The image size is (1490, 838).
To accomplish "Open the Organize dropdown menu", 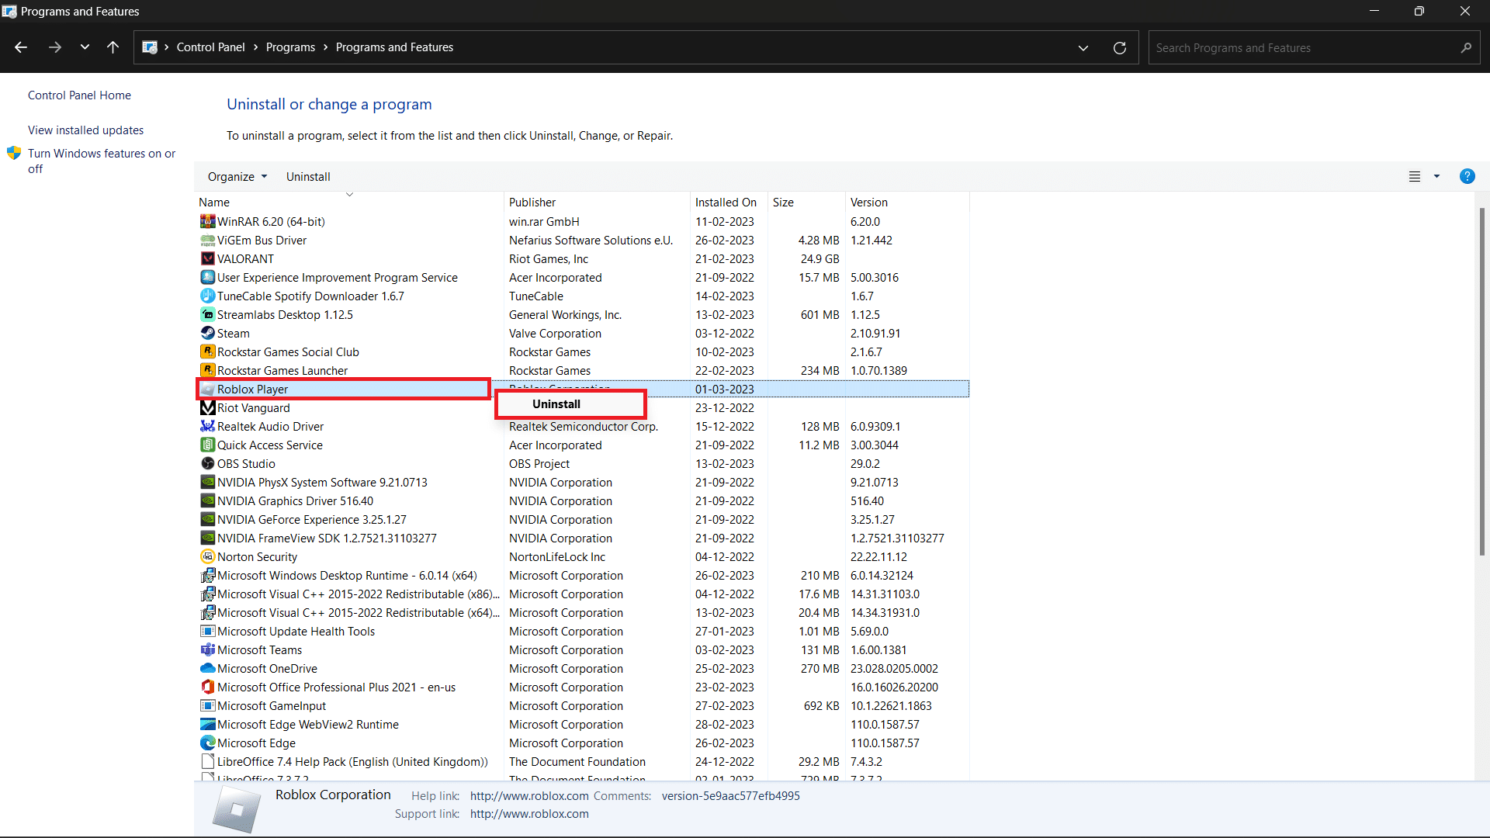I will [237, 177].
